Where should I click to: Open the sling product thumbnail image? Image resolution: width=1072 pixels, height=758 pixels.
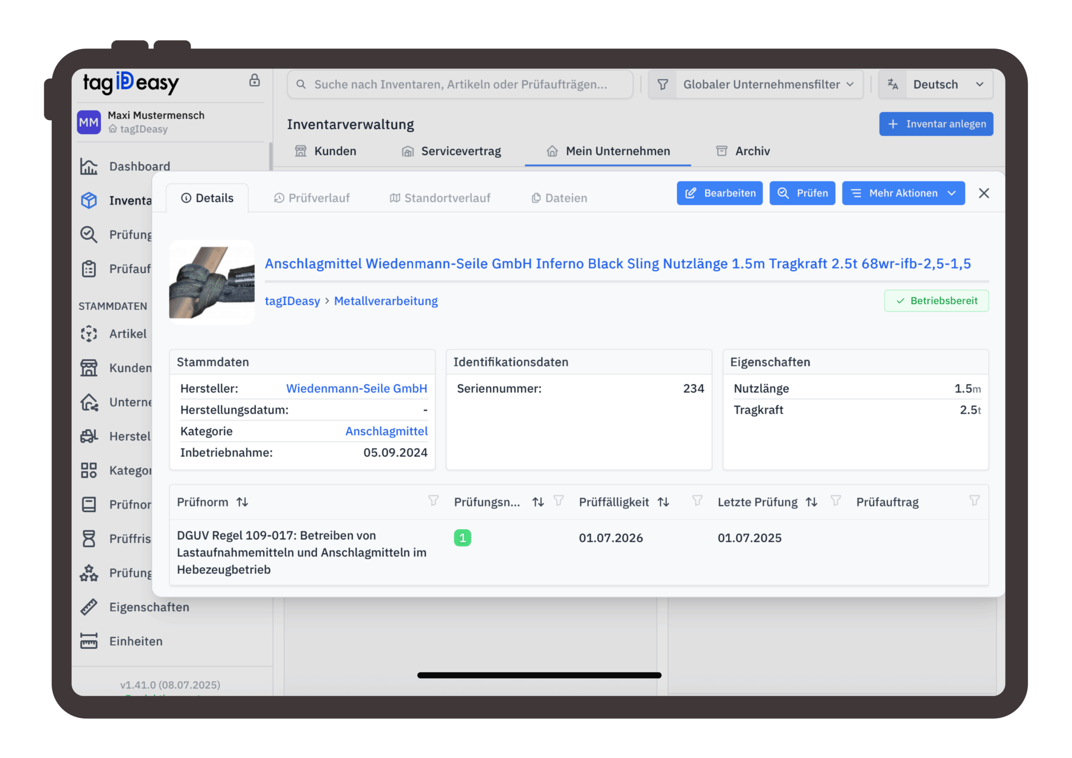coord(212,282)
